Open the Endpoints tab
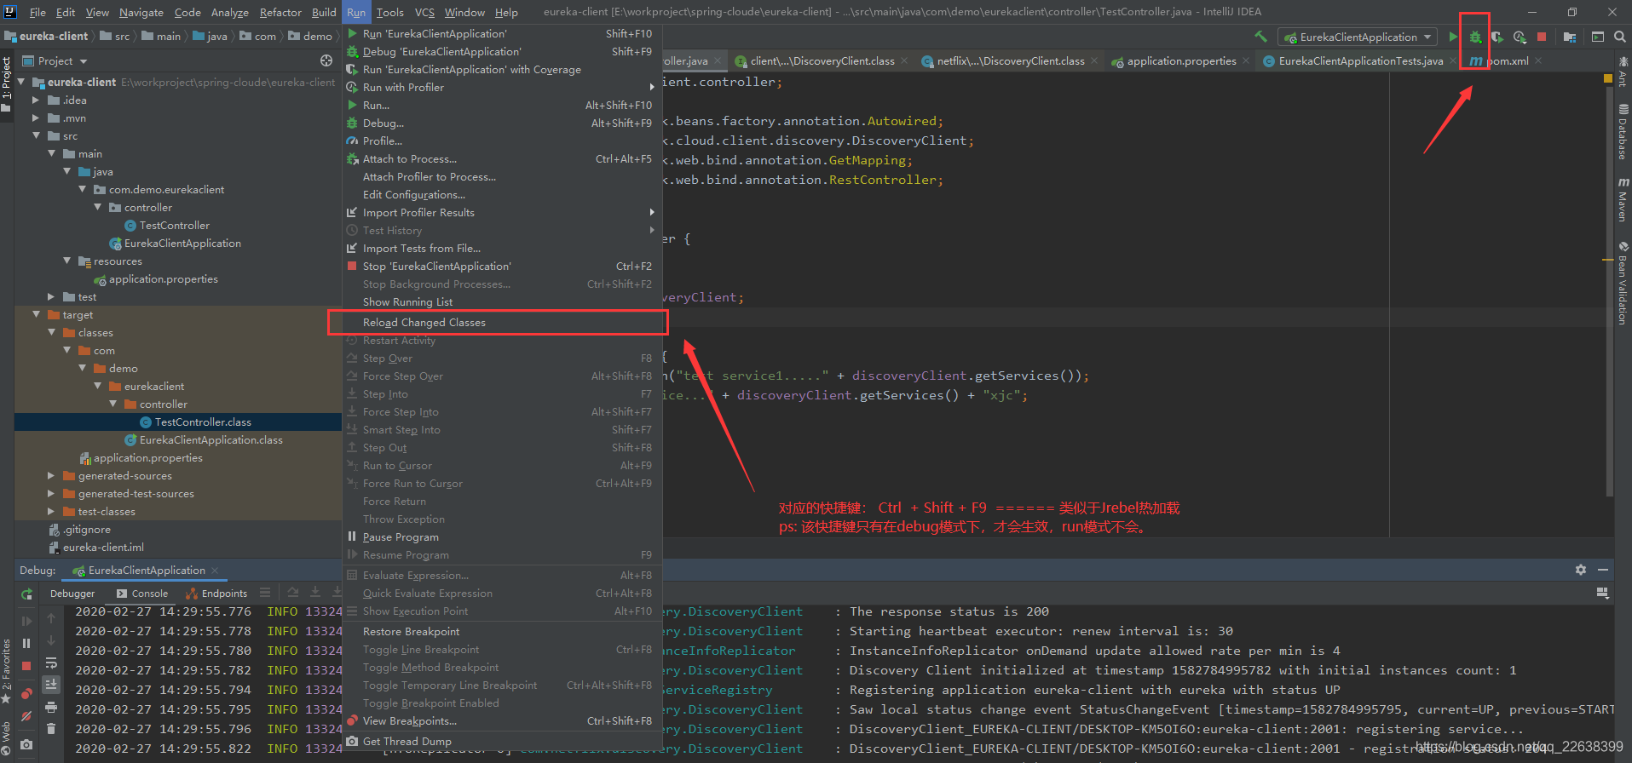 pyautogui.click(x=217, y=594)
